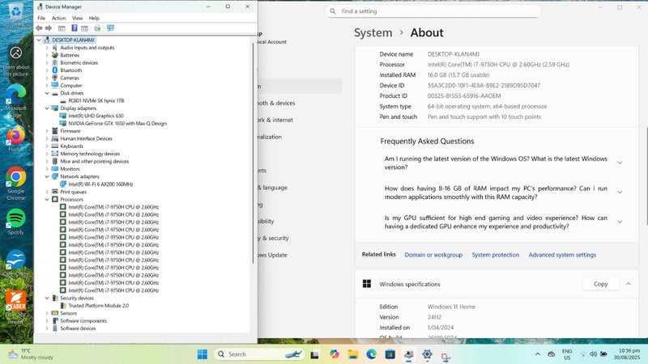Go back to System in the Settings breadcrumb
Image resolution: width=648 pixels, height=364 pixels.
click(373, 32)
